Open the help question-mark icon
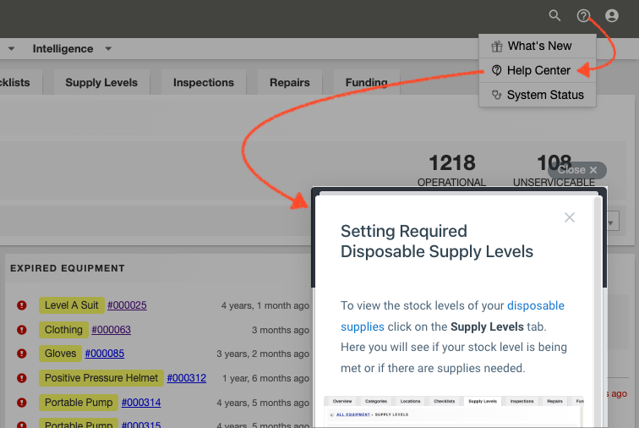 [583, 15]
